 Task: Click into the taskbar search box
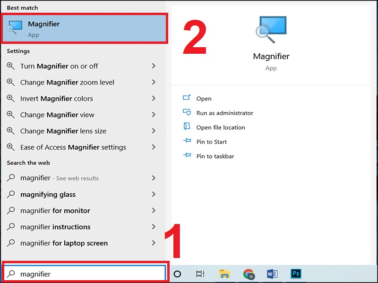pos(85,274)
